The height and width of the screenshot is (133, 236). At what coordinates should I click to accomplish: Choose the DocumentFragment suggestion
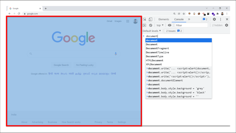178,48
